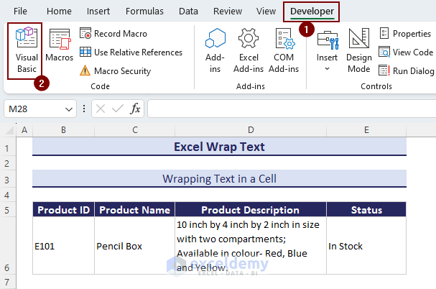The width and height of the screenshot is (436, 289).
Task: Click the 'Excel Wrap Text' title cell
Action: pos(219,147)
